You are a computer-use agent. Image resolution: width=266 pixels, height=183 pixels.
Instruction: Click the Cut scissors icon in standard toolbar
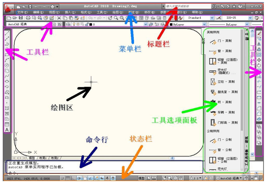pos(59,18)
